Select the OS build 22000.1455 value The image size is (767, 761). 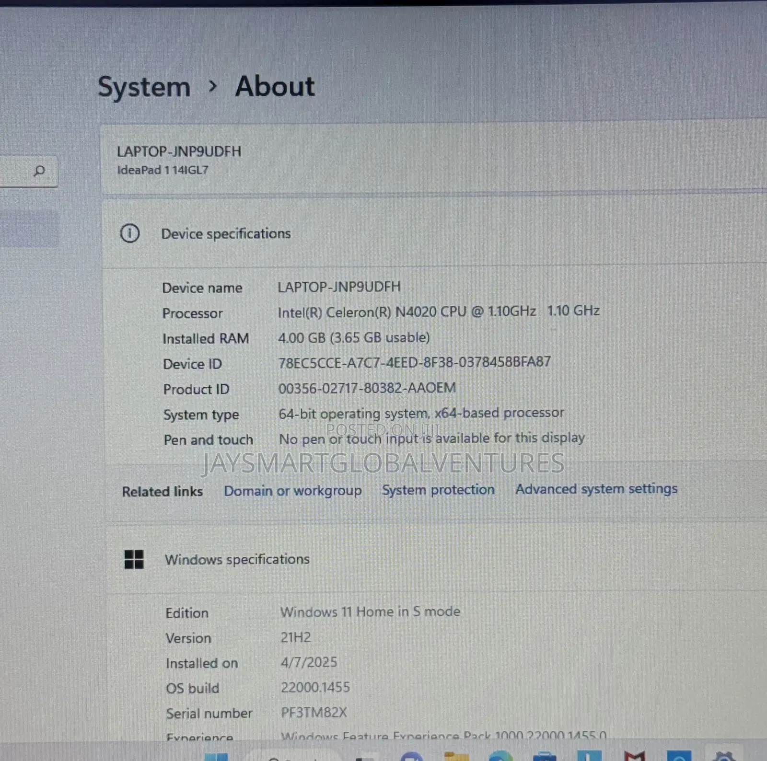click(315, 687)
